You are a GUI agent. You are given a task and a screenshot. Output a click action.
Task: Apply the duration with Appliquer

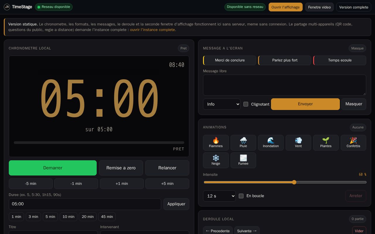tap(176, 204)
